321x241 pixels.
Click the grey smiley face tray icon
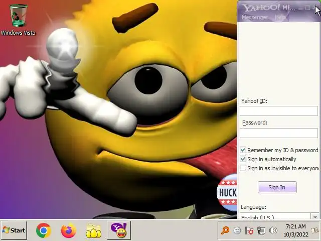[x=237, y=230]
